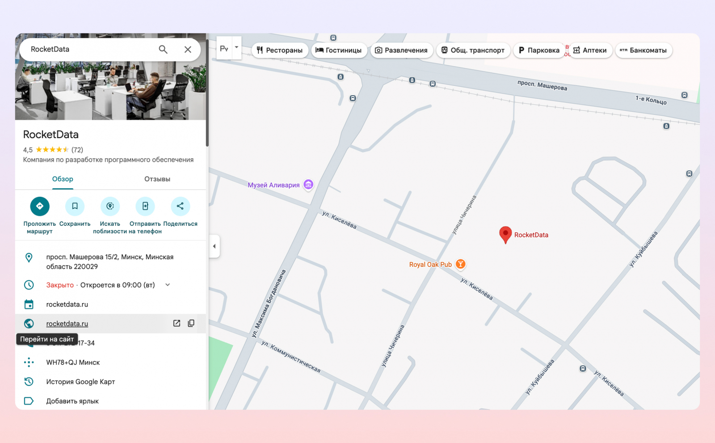Click the Добавить ярлык label icon
715x443 pixels.
29,401
